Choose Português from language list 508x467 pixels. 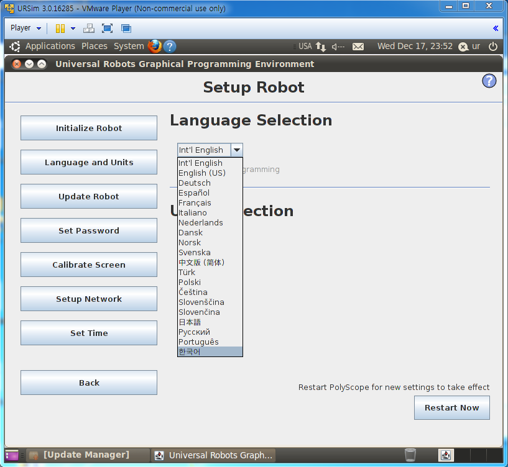pos(210,342)
